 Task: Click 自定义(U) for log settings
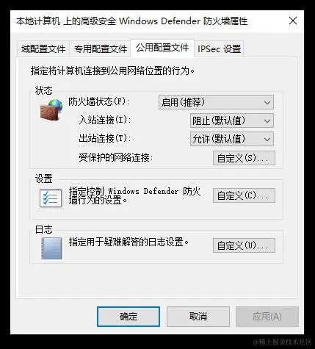coord(244,245)
